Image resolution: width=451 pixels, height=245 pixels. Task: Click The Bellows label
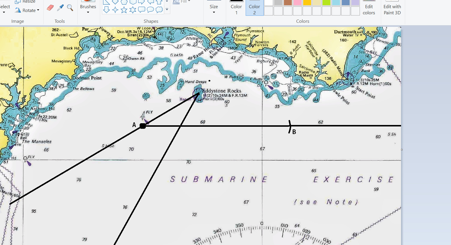[83, 88]
